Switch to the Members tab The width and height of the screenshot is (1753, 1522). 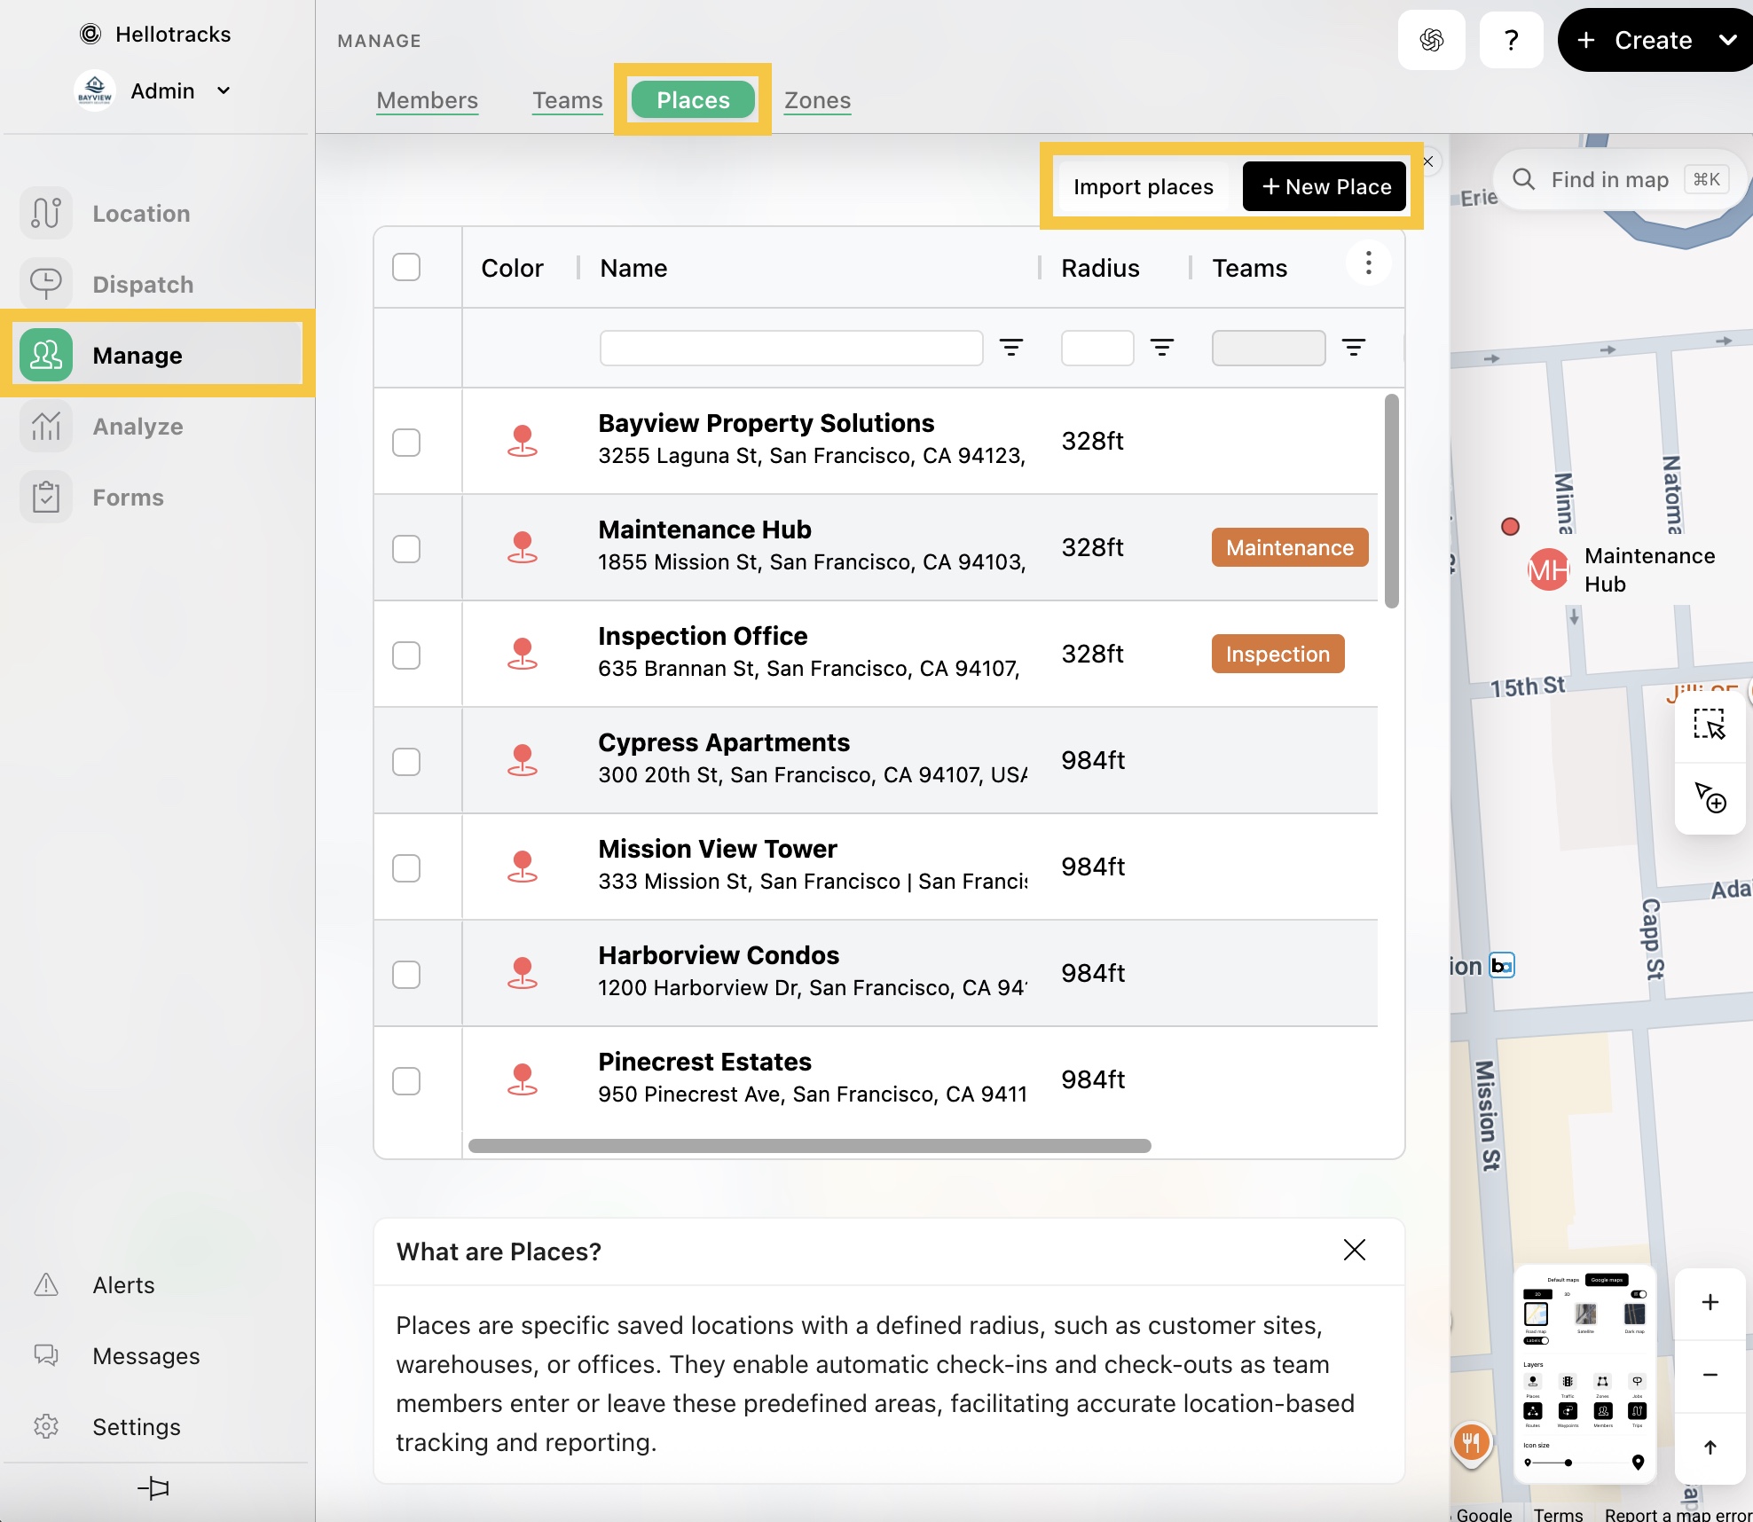click(427, 100)
